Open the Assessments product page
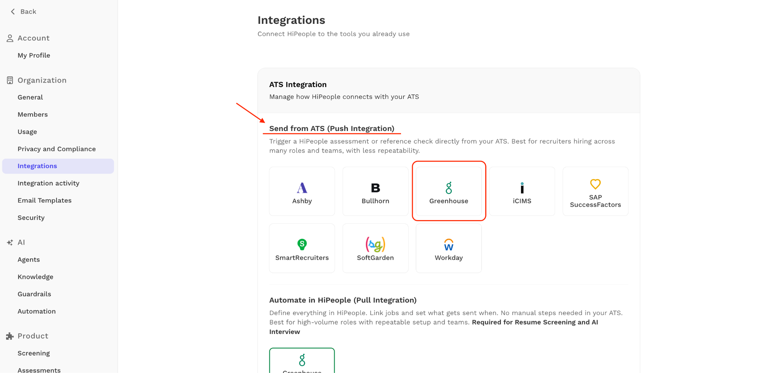This screenshot has width=777, height=373. [x=39, y=370]
